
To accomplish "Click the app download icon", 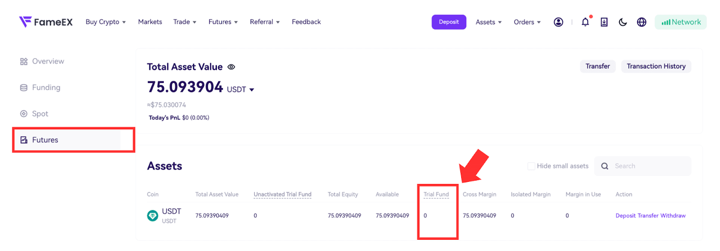I will click(604, 22).
